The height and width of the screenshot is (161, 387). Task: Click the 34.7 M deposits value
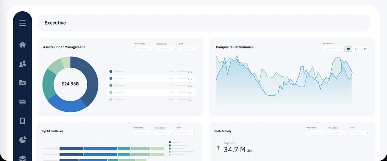(x=234, y=150)
